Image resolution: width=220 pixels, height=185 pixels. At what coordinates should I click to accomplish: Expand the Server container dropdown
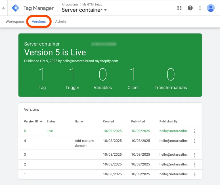(106, 10)
